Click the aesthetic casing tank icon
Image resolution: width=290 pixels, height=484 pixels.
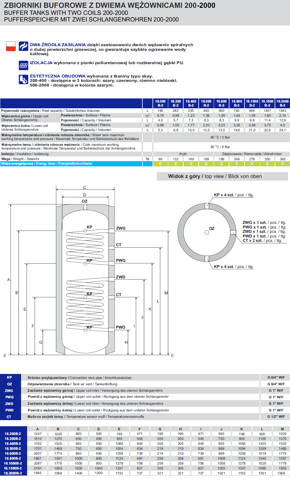(23, 79)
